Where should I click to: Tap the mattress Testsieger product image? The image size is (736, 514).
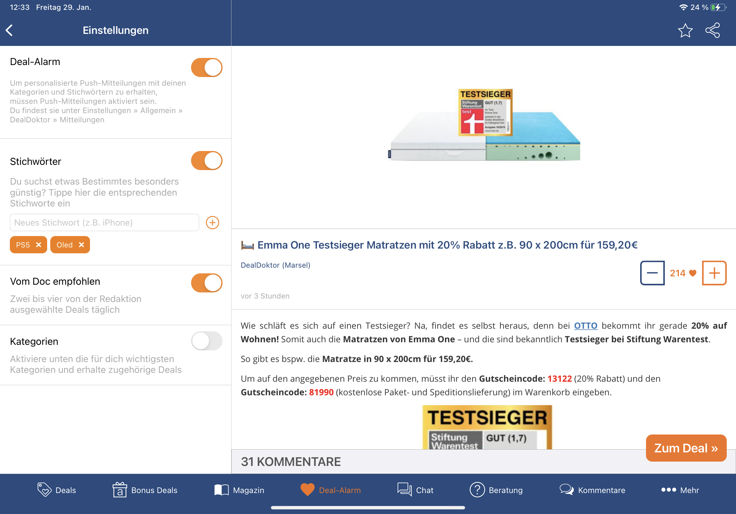coord(484,125)
